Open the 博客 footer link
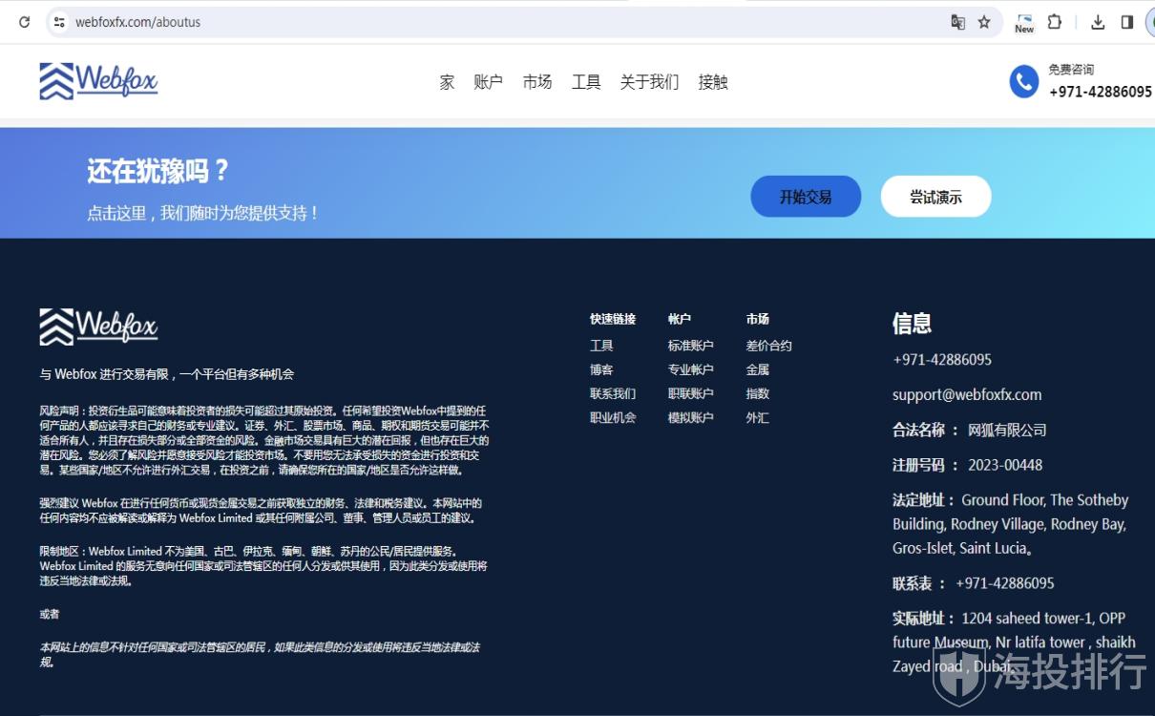 [601, 369]
